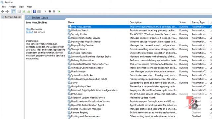Image resolution: width=212 pixels, height=119 pixels.
Task: Select Windows Image Acquisition (WIA) service
Action: (x=89, y=79)
